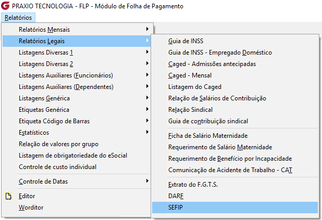Click the Editor document icon
Image resolution: width=322 pixels, height=220 pixels.
coord(8,196)
